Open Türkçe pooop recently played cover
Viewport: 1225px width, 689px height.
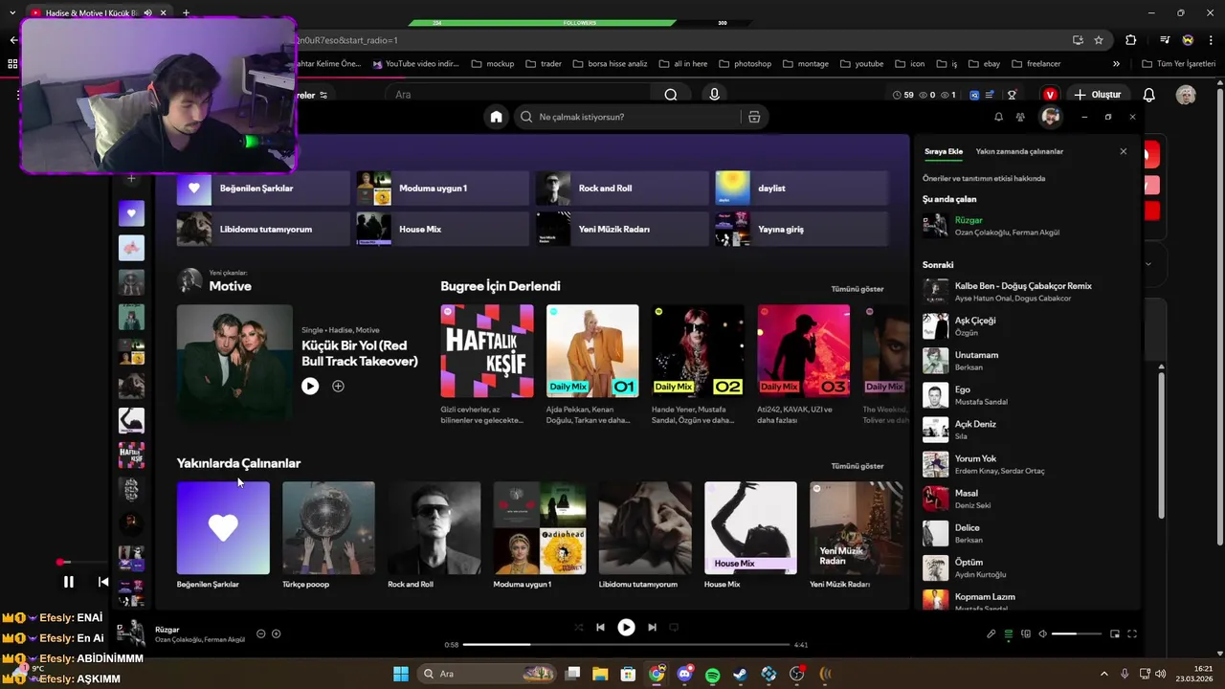tap(328, 528)
